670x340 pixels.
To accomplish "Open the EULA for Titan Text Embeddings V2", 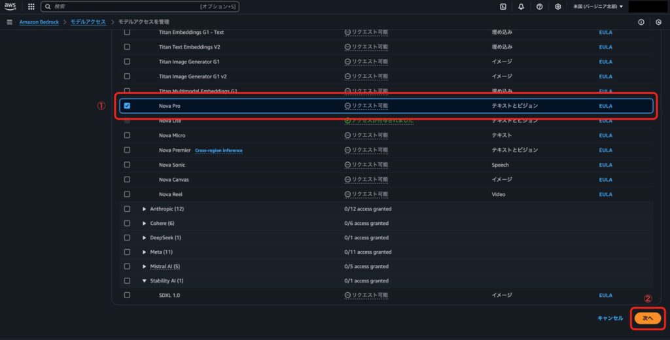I will coord(605,47).
